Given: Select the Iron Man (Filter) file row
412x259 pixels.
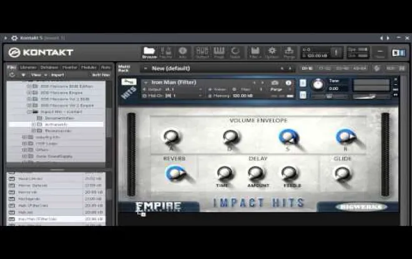Looking at the screenshot, I should [x=56, y=219].
